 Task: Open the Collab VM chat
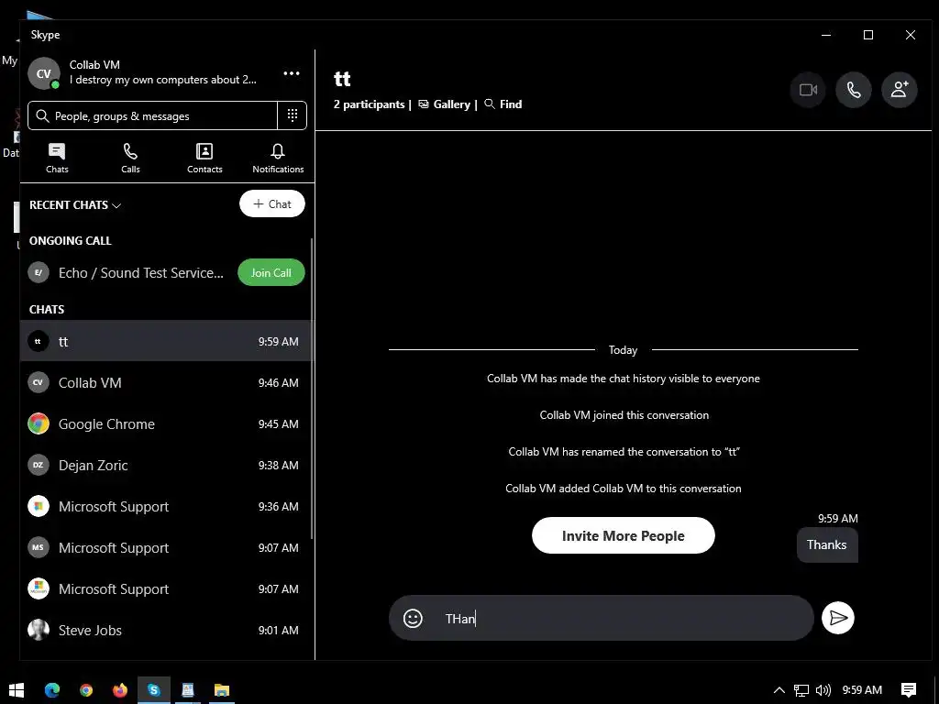(166, 382)
